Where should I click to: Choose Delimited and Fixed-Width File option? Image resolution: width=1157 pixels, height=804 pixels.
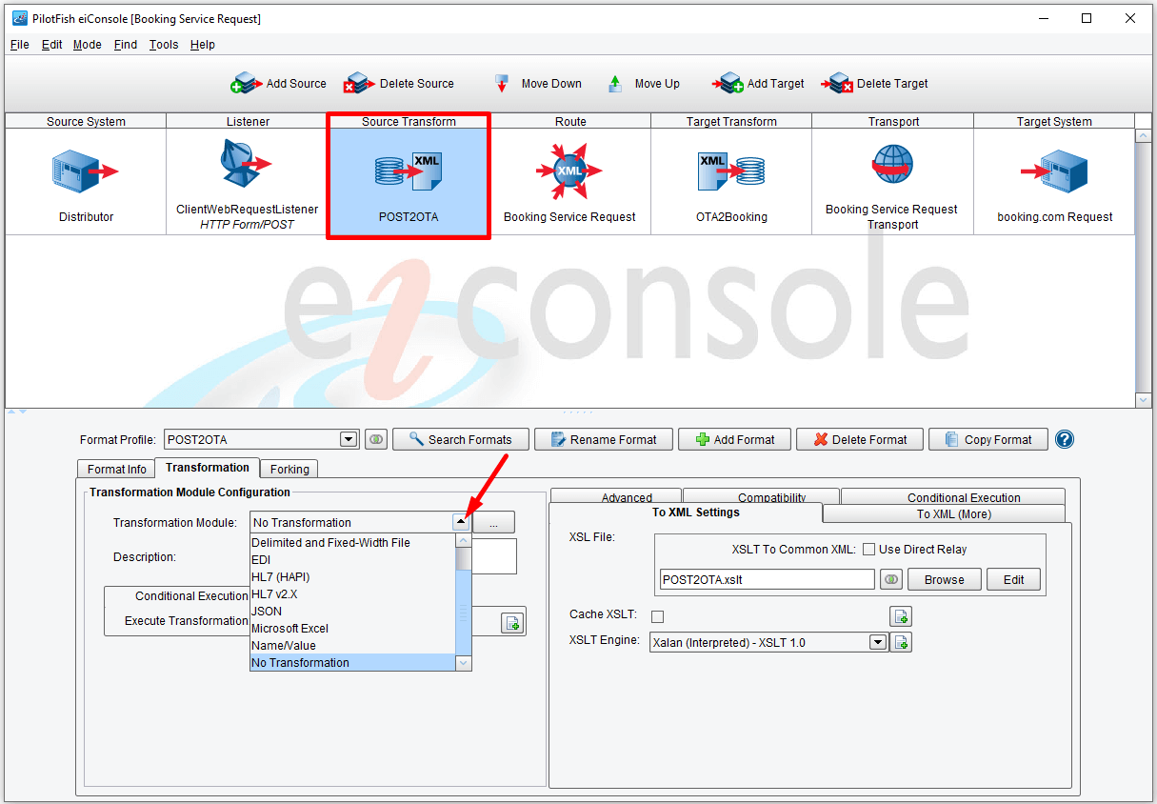pyautogui.click(x=353, y=543)
